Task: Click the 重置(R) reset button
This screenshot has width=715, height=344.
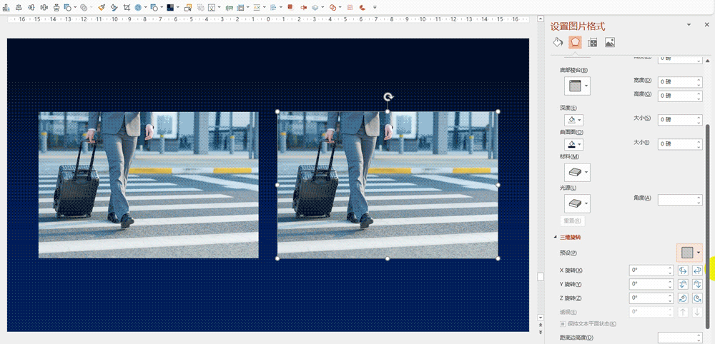Action: (x=572, y=221)
